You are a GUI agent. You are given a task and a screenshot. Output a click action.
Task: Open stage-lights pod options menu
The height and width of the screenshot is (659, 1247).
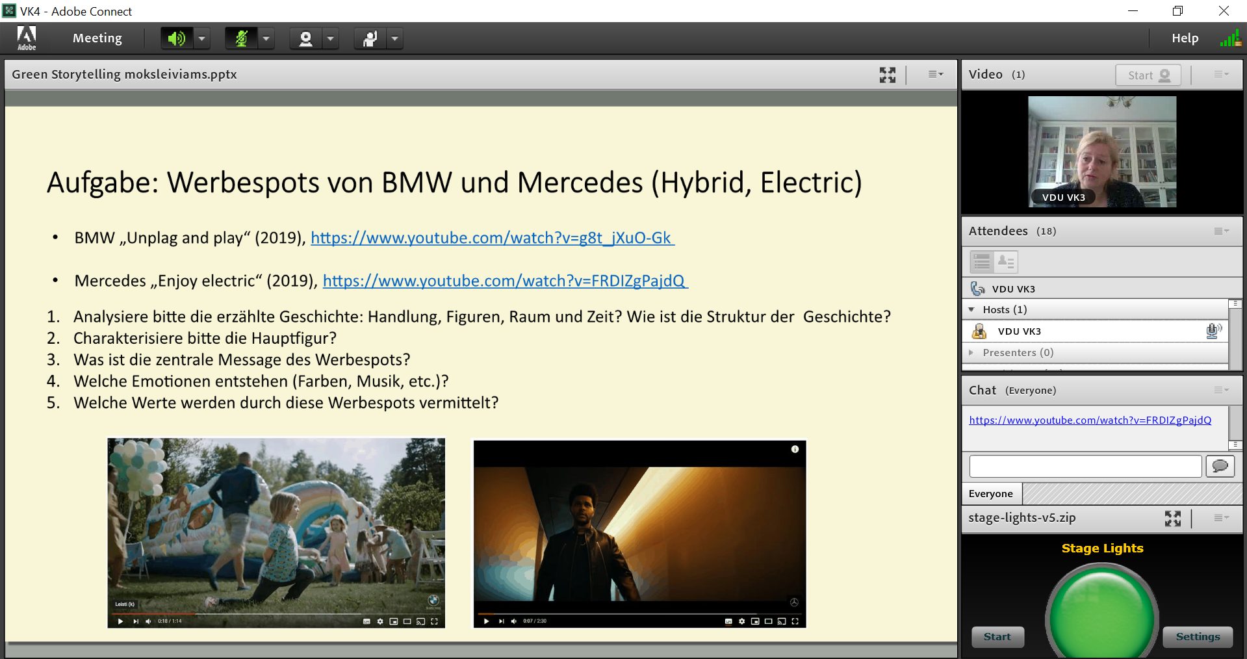click(1221, 517)
